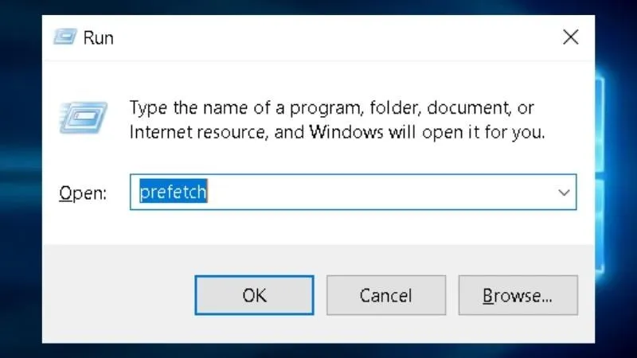Viewport: 637px width, 358px height.
Task: Click the desktop wallpaper left of the dialog
Action: coord(20,183)
